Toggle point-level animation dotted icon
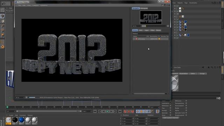This screenshot has height=126, width=224. [x=153, y=111]
